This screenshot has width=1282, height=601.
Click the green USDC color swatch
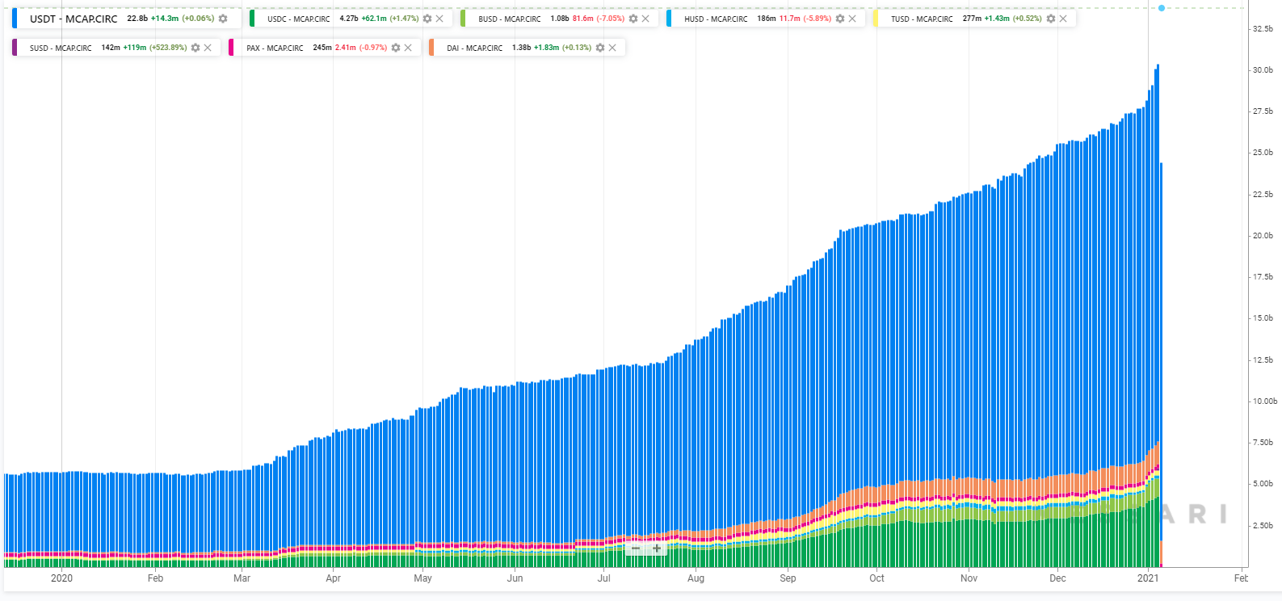pyautogui.click(x=252, y=19)
